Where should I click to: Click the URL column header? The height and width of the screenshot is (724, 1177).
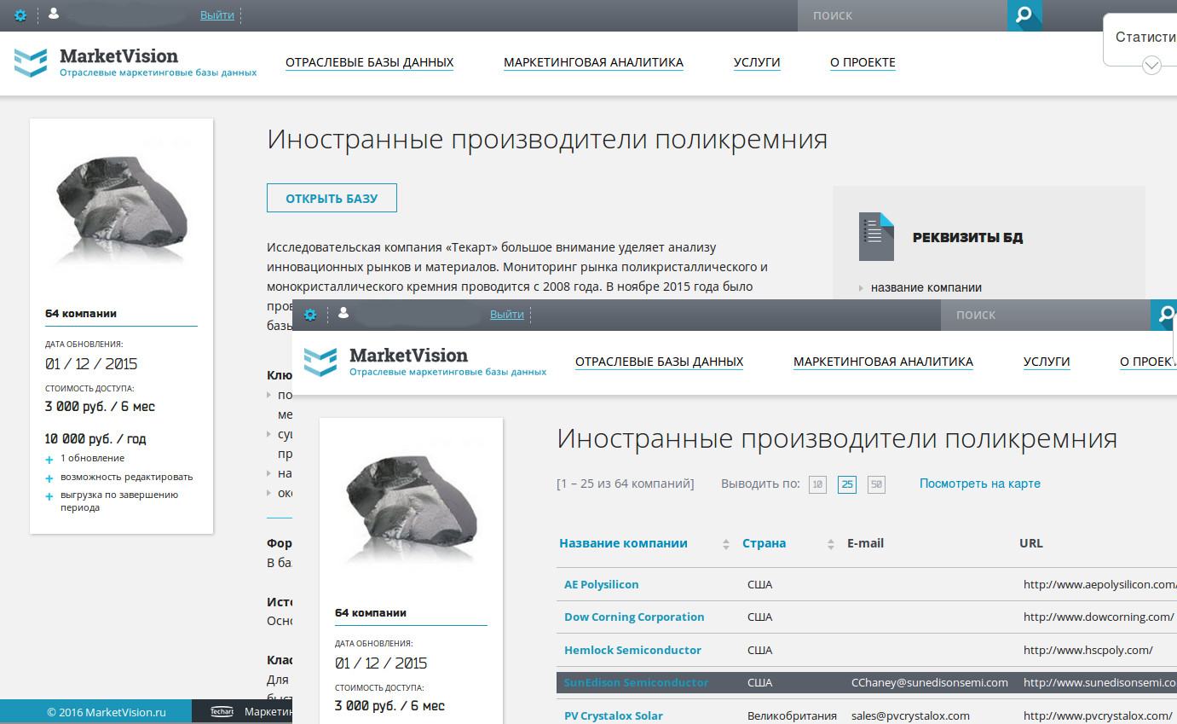[x=1031, y=543]
